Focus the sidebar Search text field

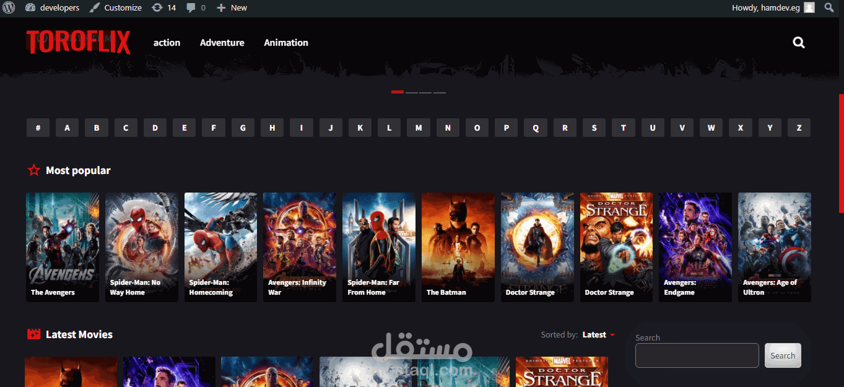(x=697, y=355)
